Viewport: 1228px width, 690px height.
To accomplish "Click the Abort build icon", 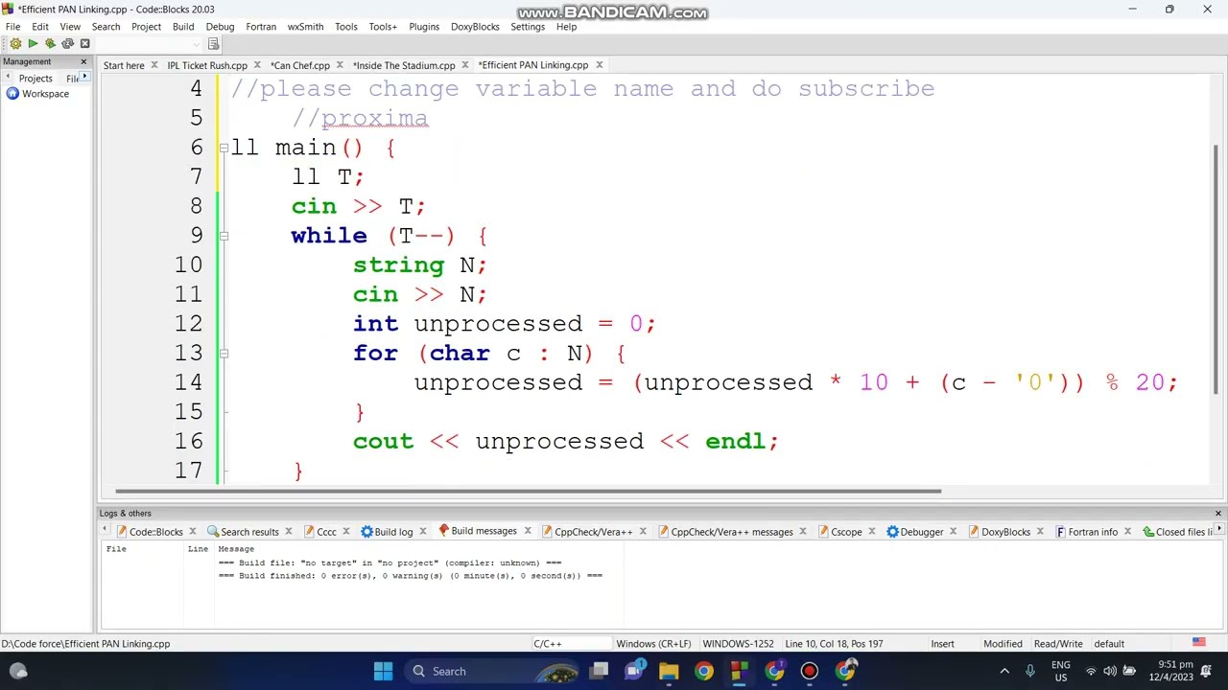I will pyautogui.click(x=84, y=44).
